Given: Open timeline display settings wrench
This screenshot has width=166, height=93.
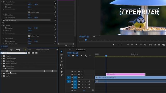Looking at the screenshot, I should coord(86,56).
